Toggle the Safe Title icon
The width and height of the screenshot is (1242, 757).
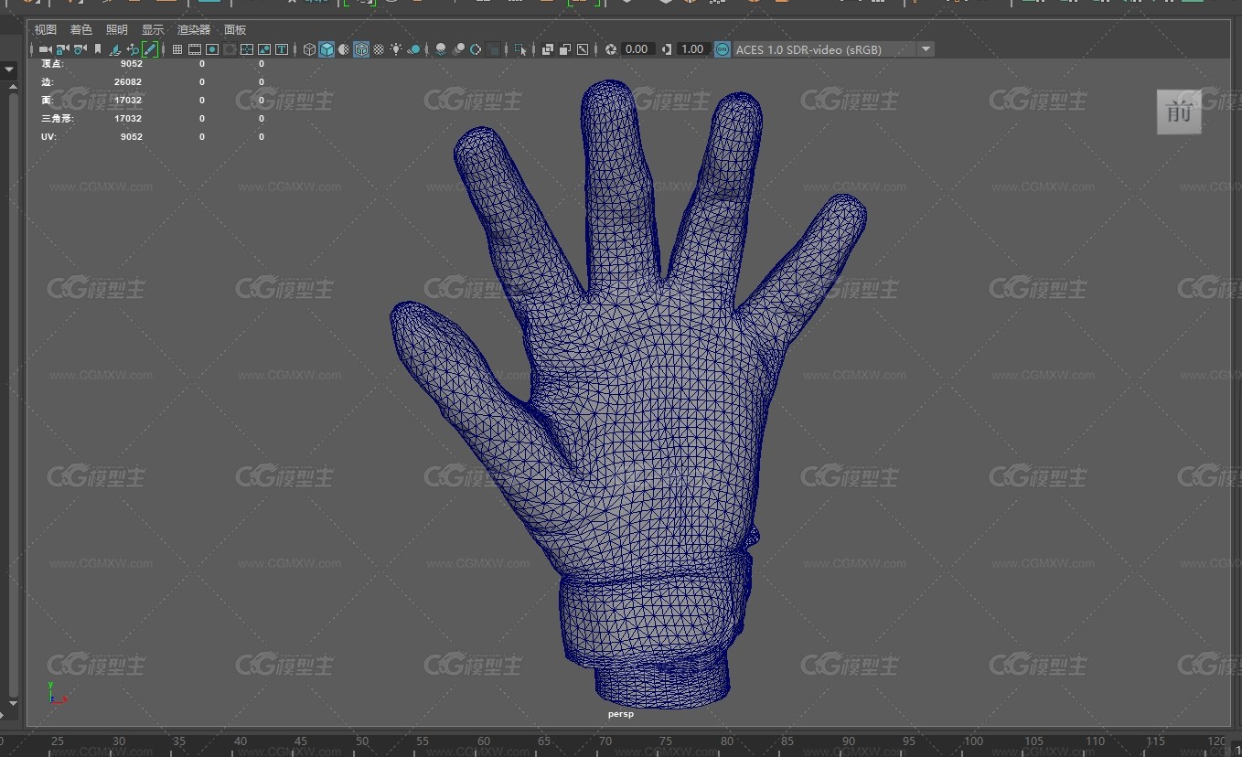click(x=282, y=49)
